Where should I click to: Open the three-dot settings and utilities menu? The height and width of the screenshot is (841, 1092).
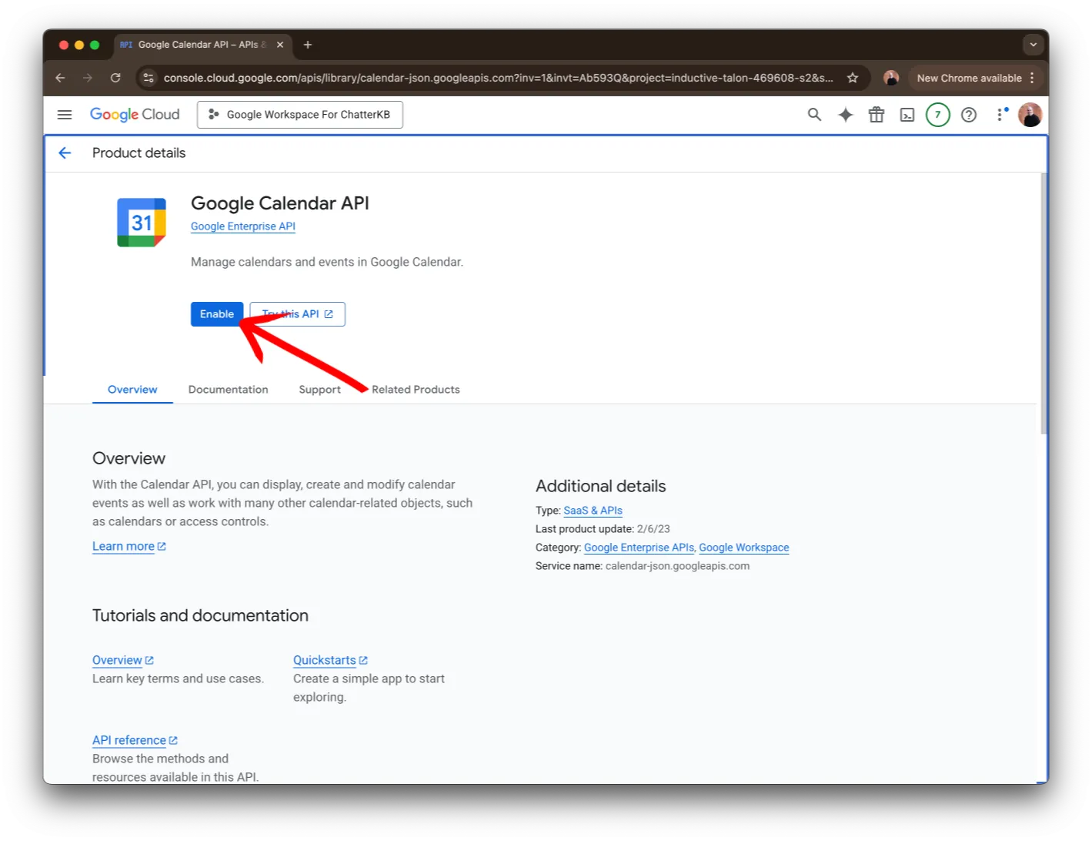(x=1000, y=115)
